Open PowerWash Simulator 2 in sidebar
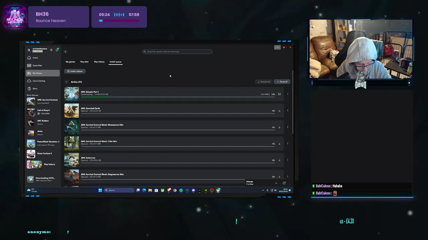 [x=43, y=143]
